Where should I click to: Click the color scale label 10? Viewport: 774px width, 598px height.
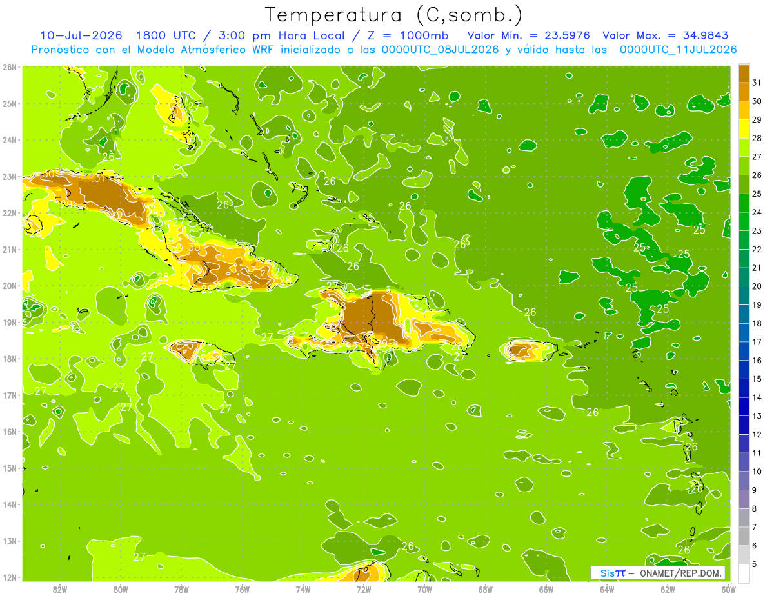tap(757, 472)
